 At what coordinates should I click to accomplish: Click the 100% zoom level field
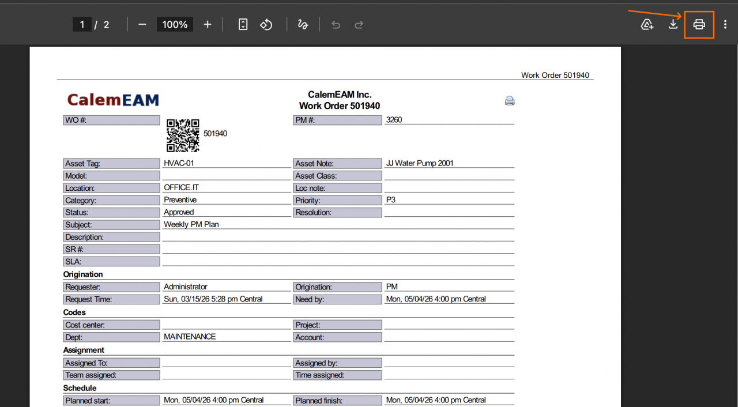point(175,24)
